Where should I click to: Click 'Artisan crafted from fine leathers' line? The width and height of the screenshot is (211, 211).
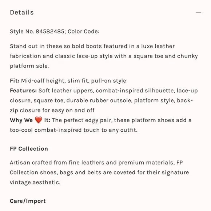[x=96, y=163]
